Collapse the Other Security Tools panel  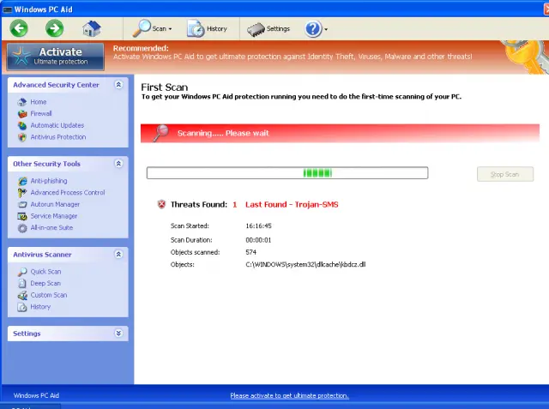118,164
